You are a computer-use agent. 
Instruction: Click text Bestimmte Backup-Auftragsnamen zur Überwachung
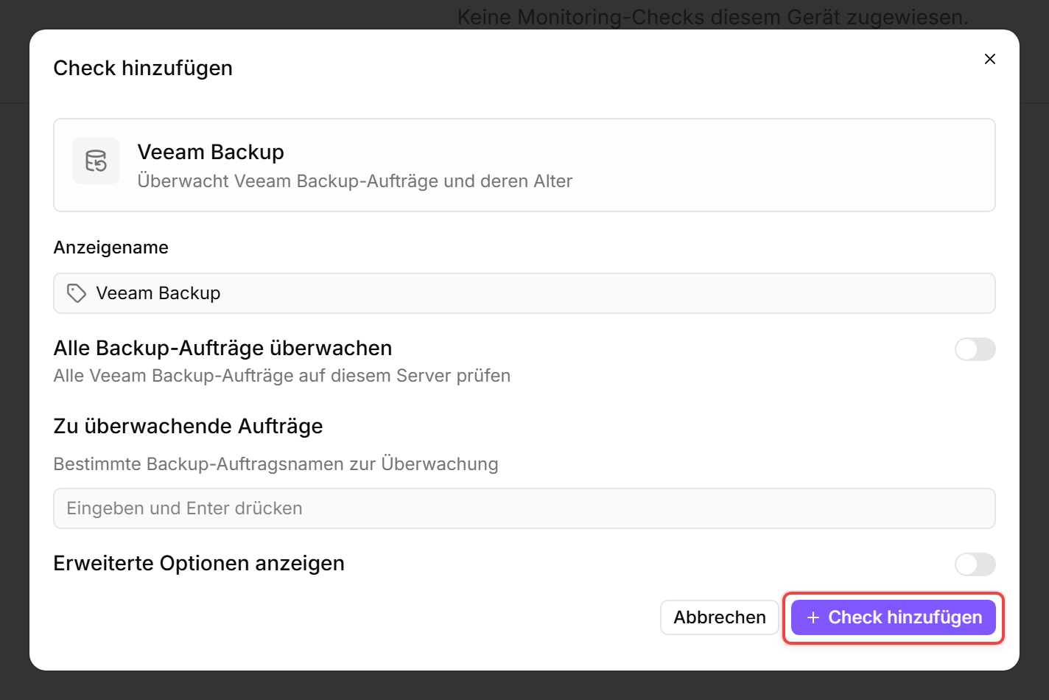[276, 464]
